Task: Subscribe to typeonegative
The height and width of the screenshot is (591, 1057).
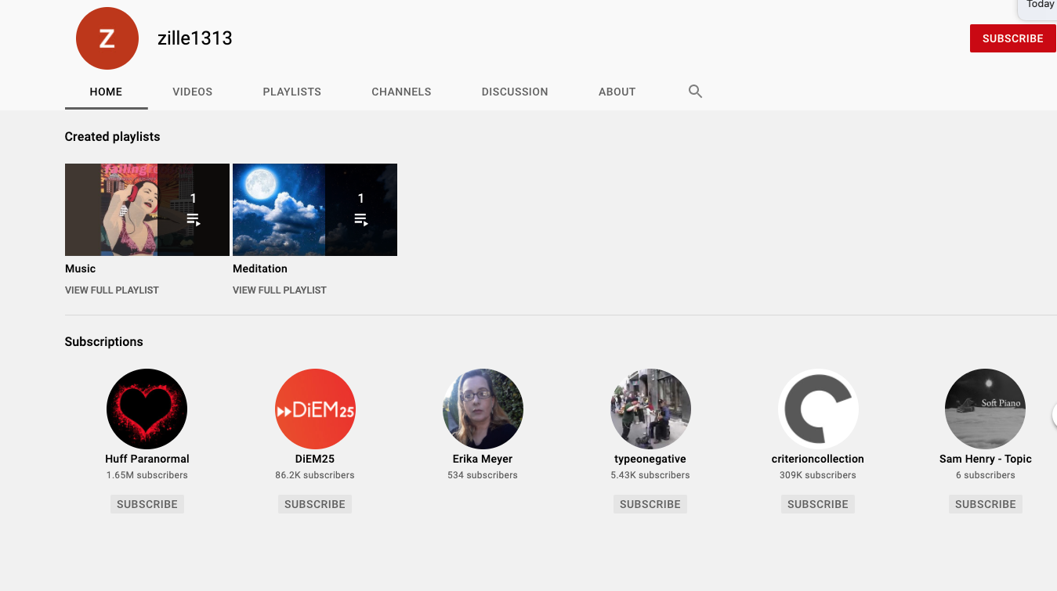Action: [650, 504]
